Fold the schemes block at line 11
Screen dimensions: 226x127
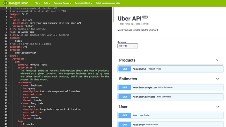[x=8, y=38]
